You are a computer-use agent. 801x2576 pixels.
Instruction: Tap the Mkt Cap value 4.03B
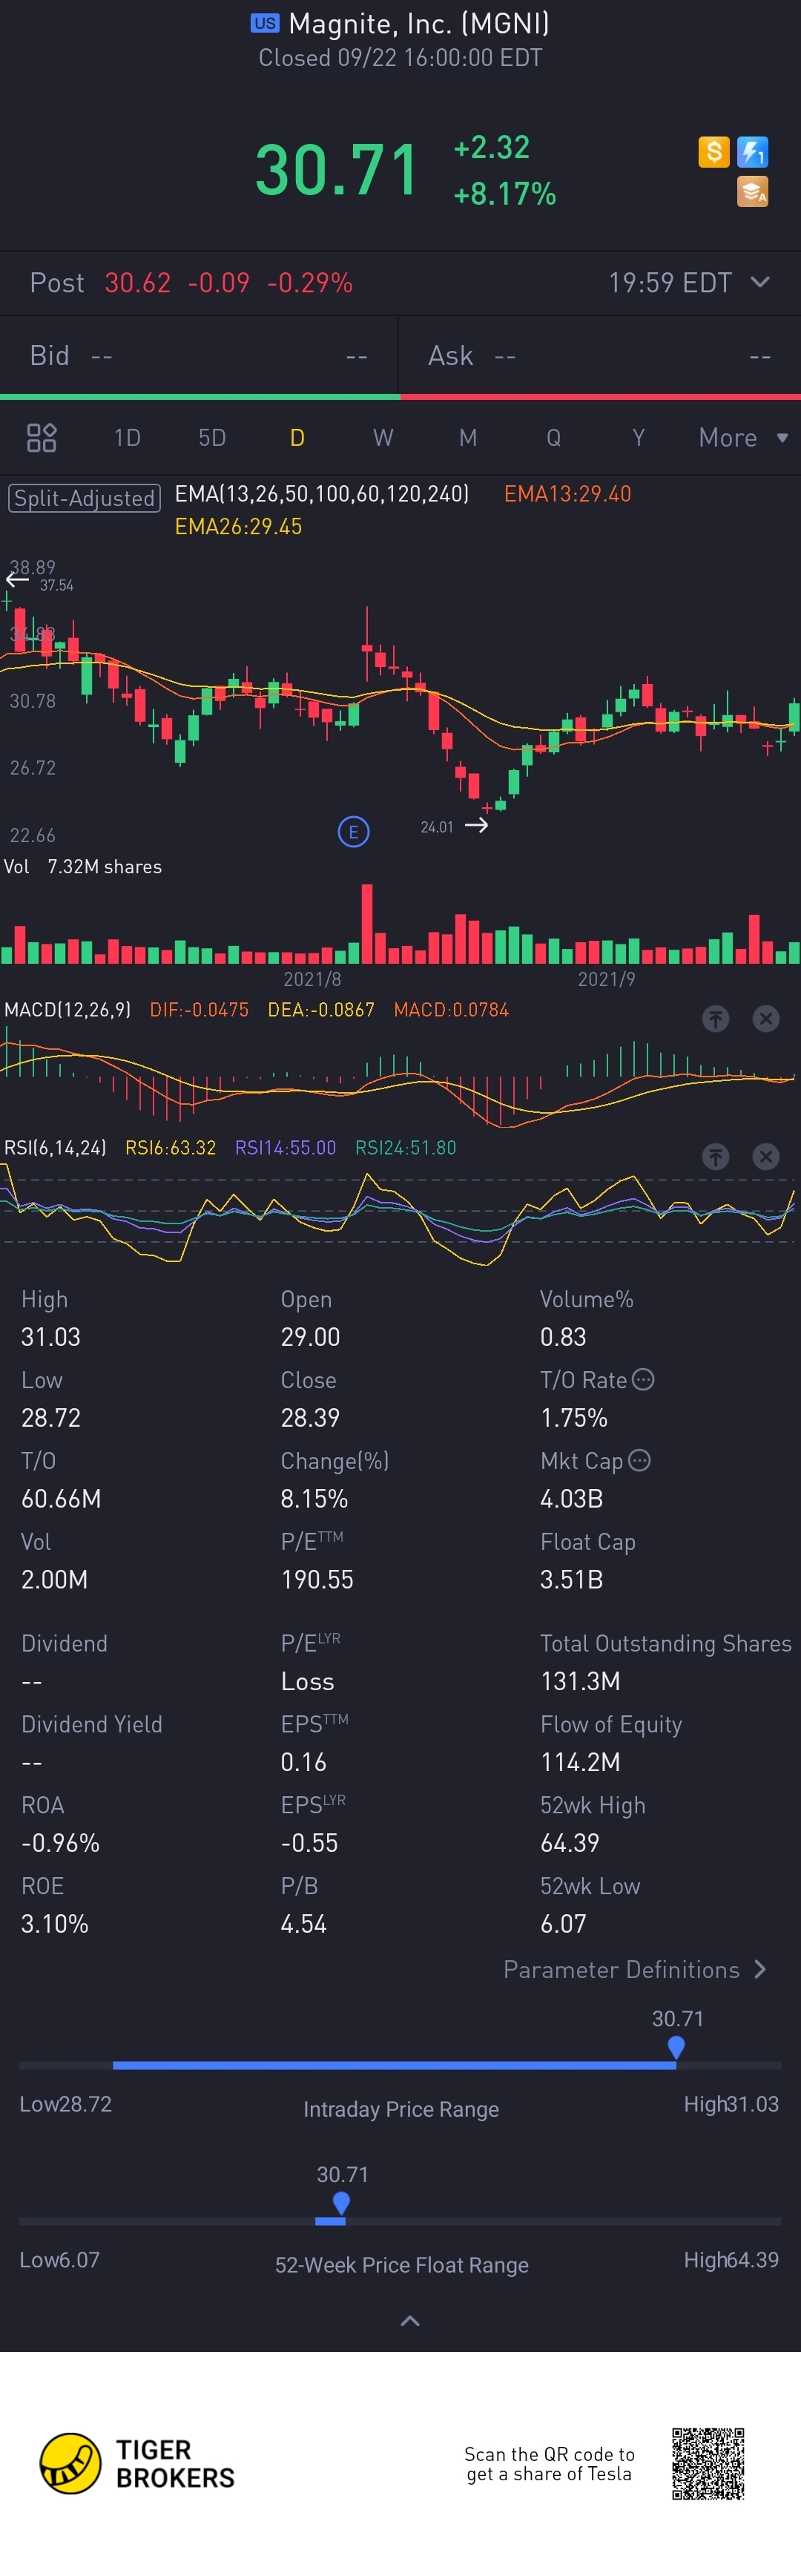(571, 1499)
